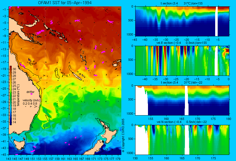This screenshot has height=161, width=236.
Task: Click the '161' longitude tick on the map axis
Action: pos(63,159)
